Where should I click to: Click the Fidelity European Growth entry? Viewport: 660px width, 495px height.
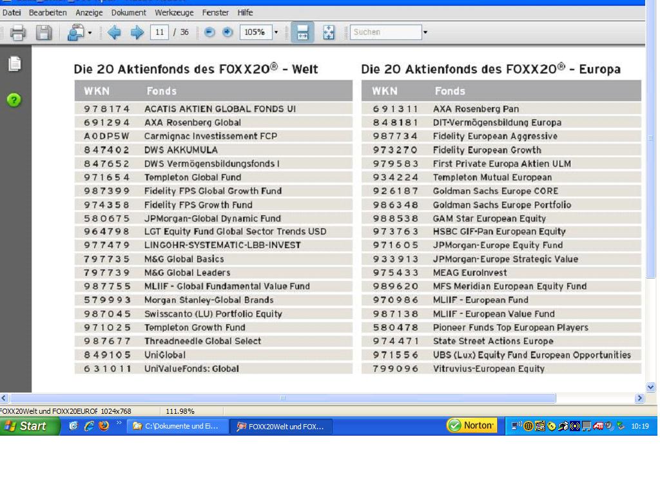coord(487,150)
